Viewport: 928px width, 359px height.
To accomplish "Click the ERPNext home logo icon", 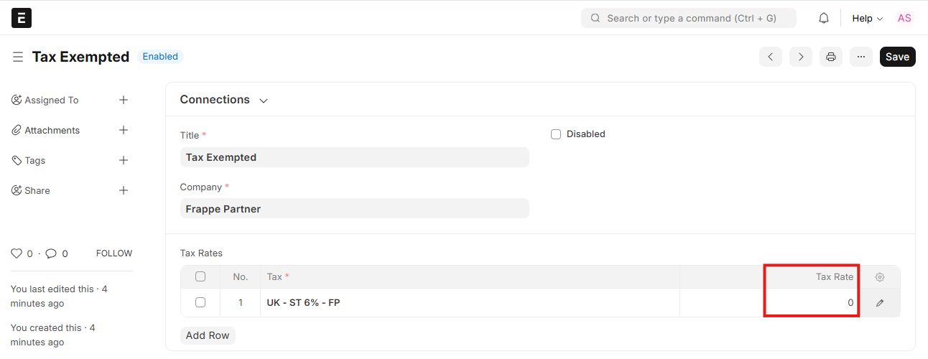I will click(x=22, y=18).
